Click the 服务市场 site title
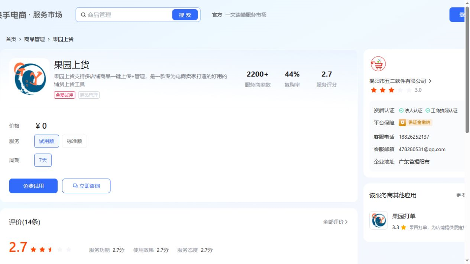This screenshot has height=264, width=470. coord(48,15)
